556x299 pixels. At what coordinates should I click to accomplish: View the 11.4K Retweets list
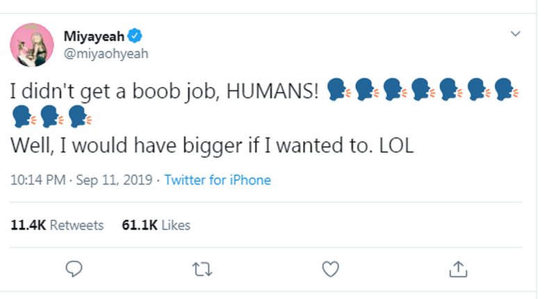coord(58,225)
